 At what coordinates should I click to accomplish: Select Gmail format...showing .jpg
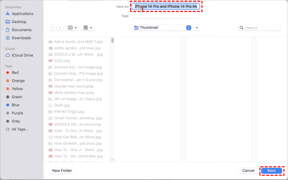coord(75,118)
